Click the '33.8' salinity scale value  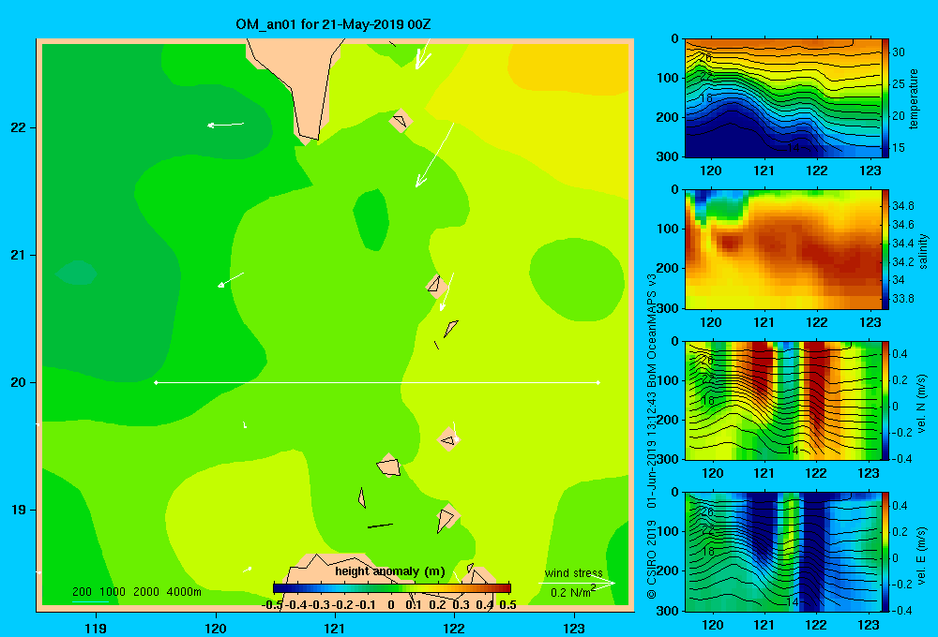pyautogui.click(x=902, y=298)
